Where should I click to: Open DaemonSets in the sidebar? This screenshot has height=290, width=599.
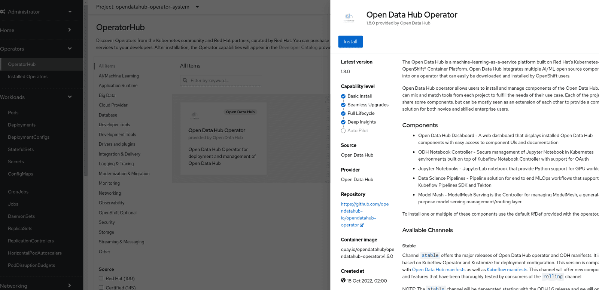tap(21, 217)
